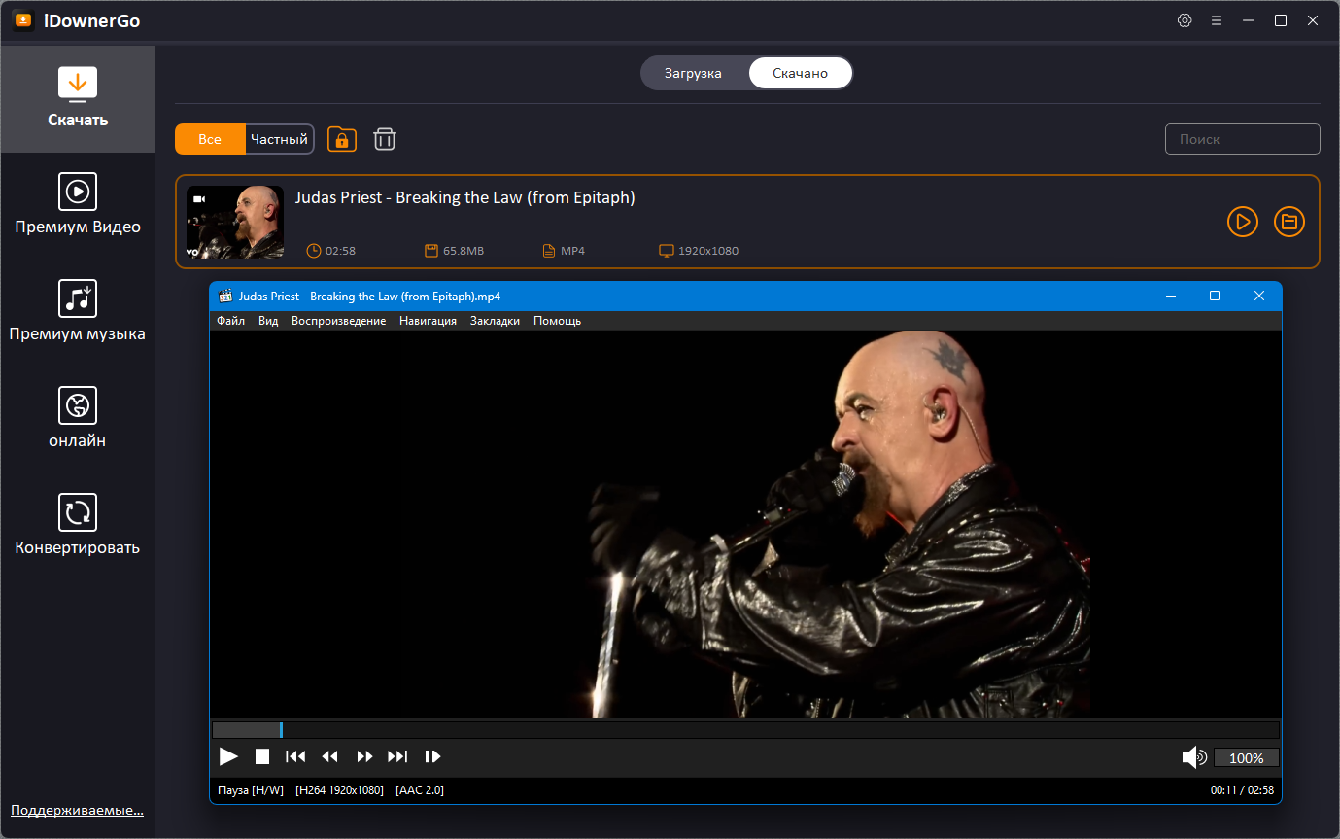Image resolution: width=1340 pixels, height=839 pixels.
Task: Click the 1920x1080 resolution in download entry
Action: [708, 251]
